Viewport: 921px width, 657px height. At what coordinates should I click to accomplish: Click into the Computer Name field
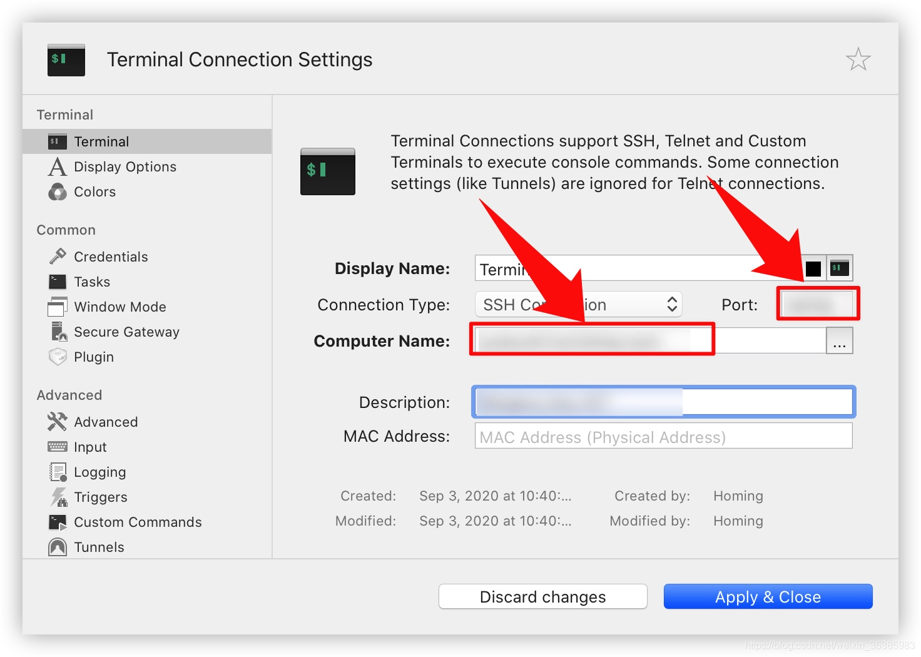pyautogui.click(x=650, y=340)
